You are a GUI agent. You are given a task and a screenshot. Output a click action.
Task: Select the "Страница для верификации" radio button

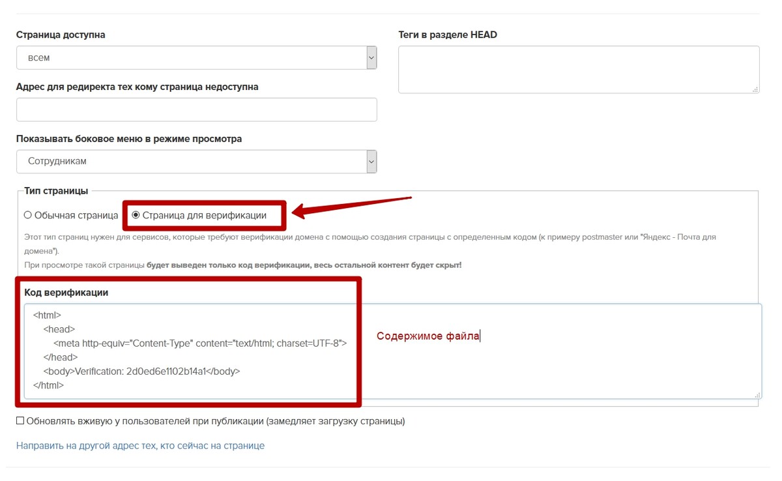click(136, 215)
